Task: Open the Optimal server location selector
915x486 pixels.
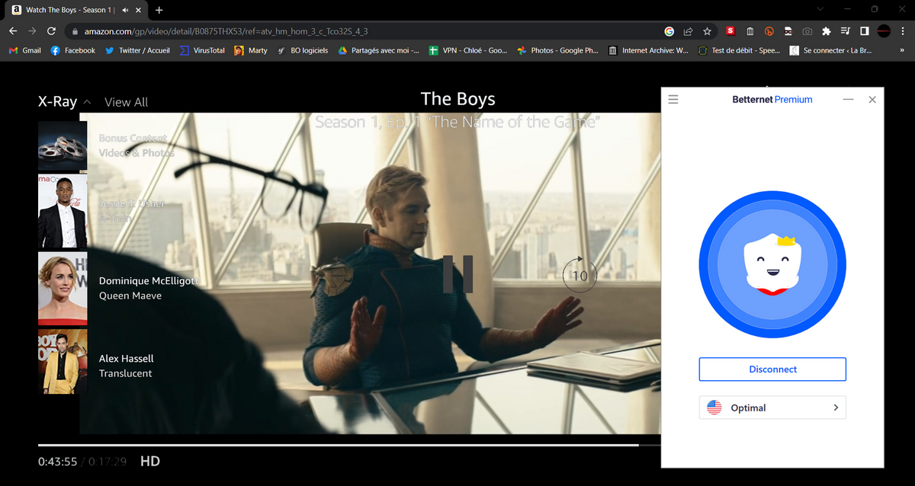Action: (x=772, y=408)
